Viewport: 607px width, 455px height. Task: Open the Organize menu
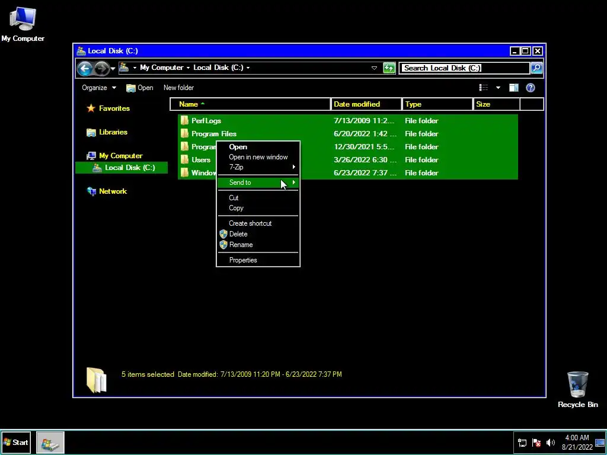point(99,88)
